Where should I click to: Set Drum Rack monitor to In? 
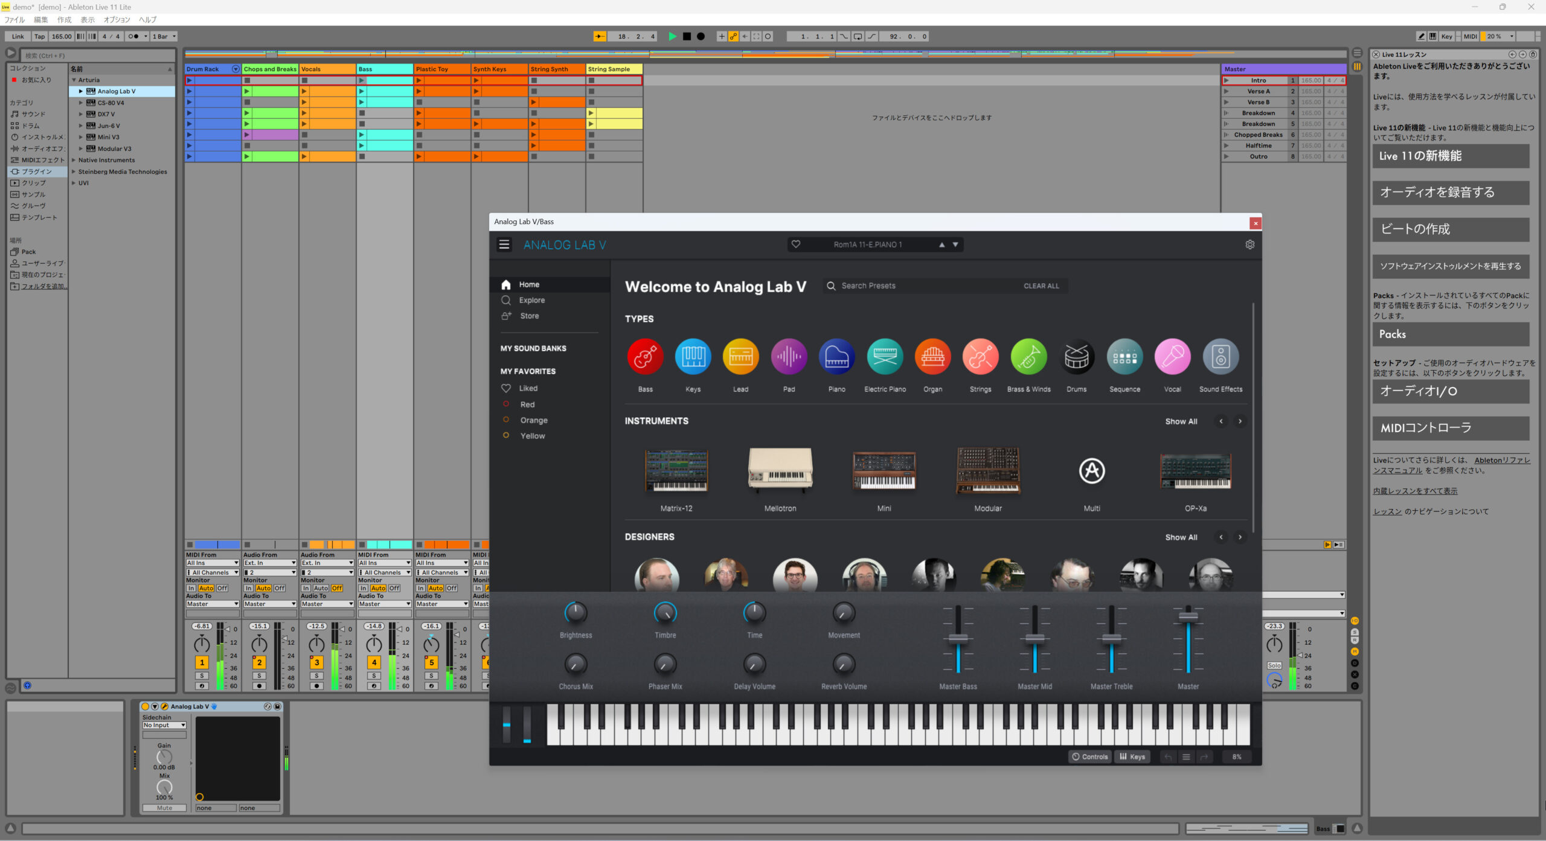[x=191, y=588]
